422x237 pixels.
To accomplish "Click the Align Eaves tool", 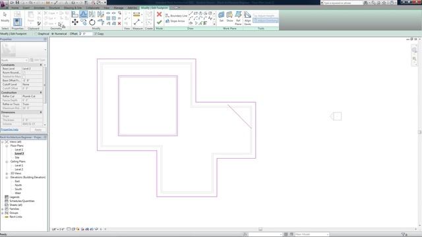I will click(x=247, y=18).
